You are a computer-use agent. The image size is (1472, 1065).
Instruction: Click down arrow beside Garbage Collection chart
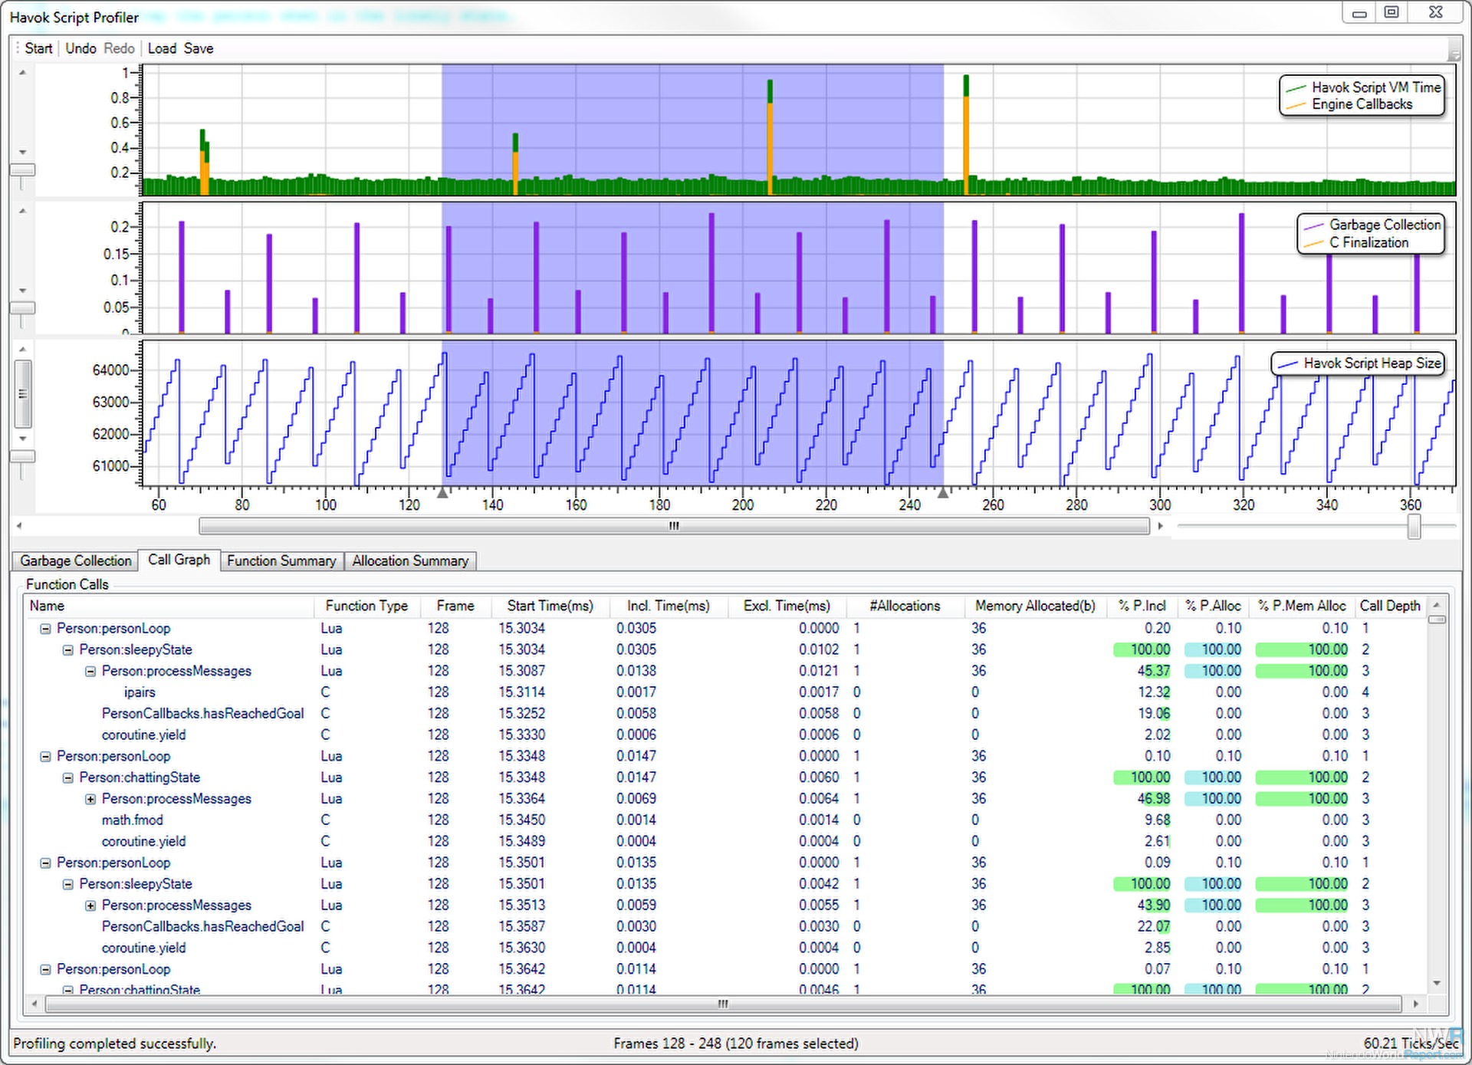pos(22,291)
